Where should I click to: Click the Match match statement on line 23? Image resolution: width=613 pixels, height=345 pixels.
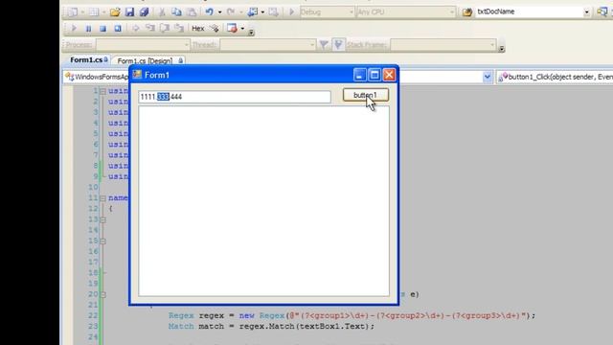pos(271,326)
